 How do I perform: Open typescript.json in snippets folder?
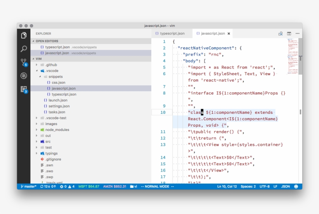(91, 94)
